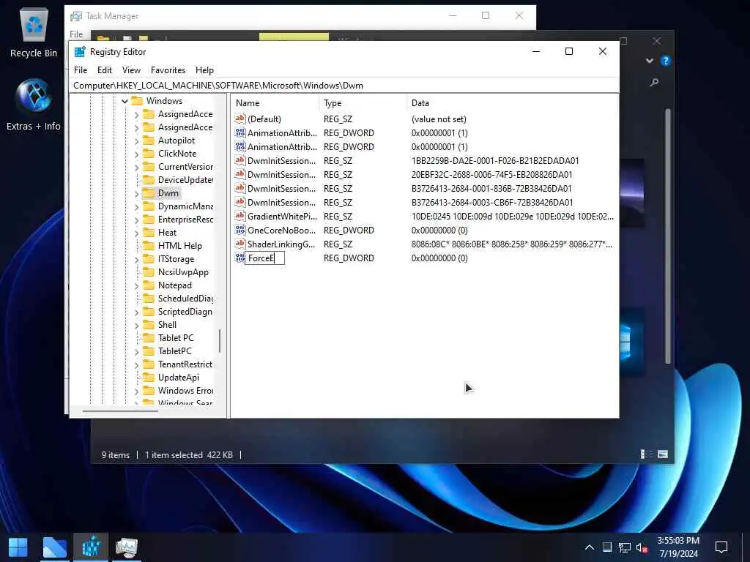The width and height of the screenshot is (750, 562).
Task: Click the File Explorer vertical scrollbar
Action: [x=668, y=236]
